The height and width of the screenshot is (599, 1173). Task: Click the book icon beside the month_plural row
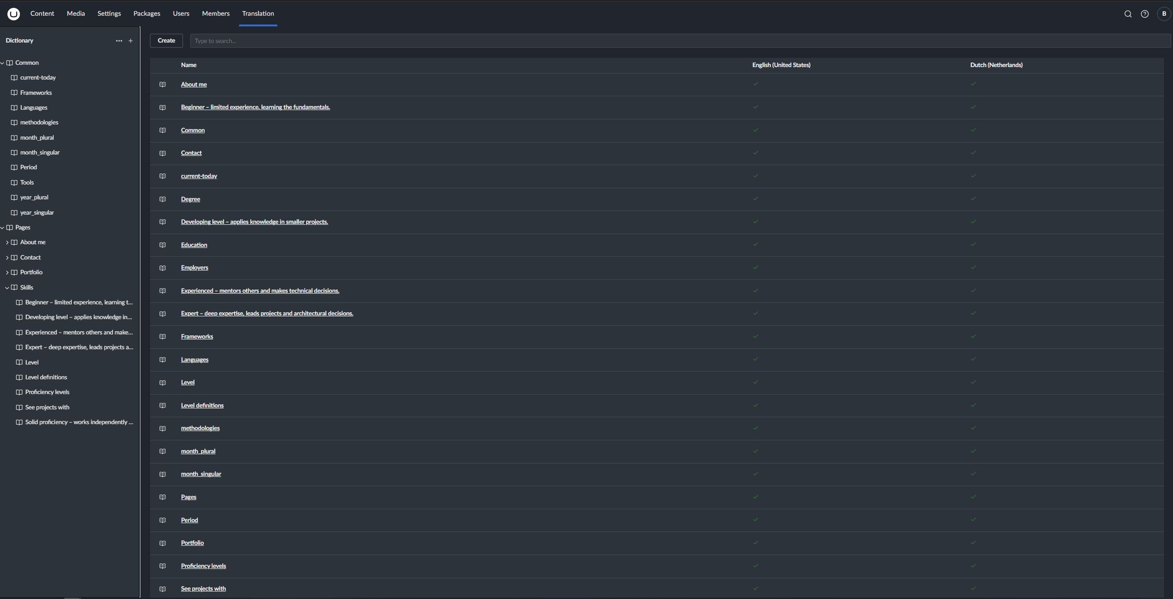click(x=163, y=451)
